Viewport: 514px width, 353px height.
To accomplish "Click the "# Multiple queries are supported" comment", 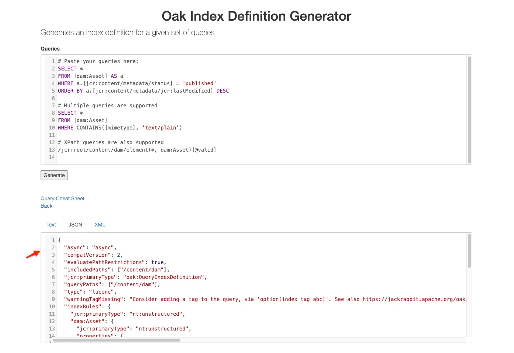I will point(108,105).
